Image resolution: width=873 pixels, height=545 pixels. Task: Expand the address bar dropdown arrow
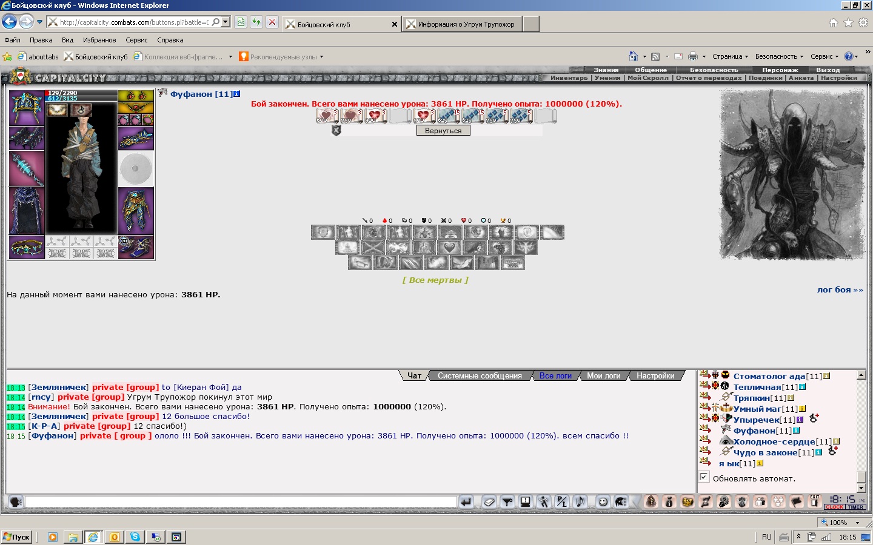coord(226,22)
